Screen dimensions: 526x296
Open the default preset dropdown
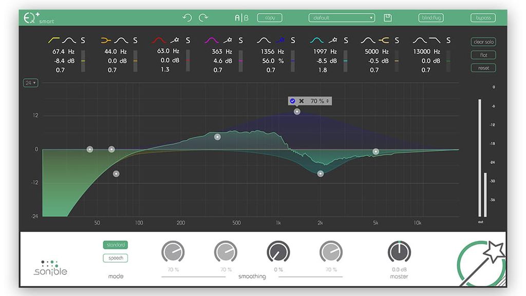click(x=341, y=17)
